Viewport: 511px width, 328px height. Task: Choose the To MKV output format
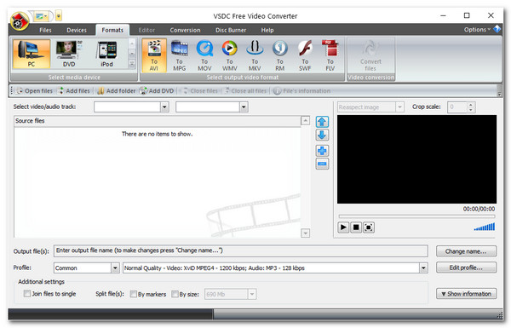pos(255,55)
